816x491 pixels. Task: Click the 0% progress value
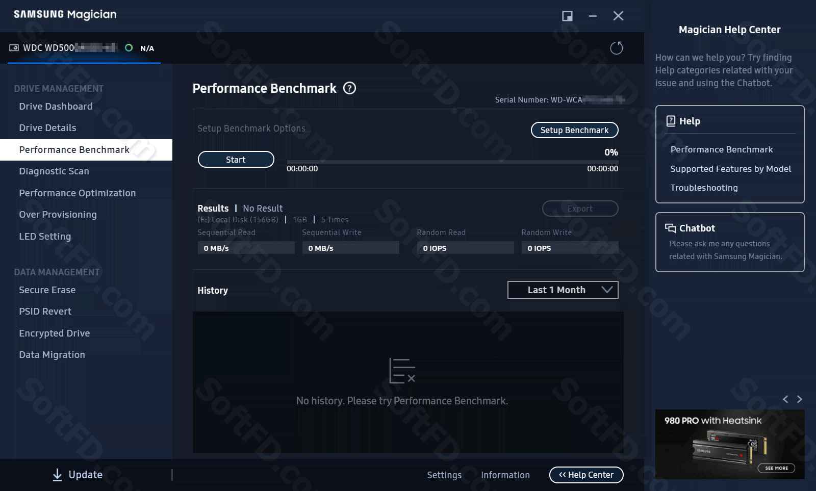click(611, 152)
